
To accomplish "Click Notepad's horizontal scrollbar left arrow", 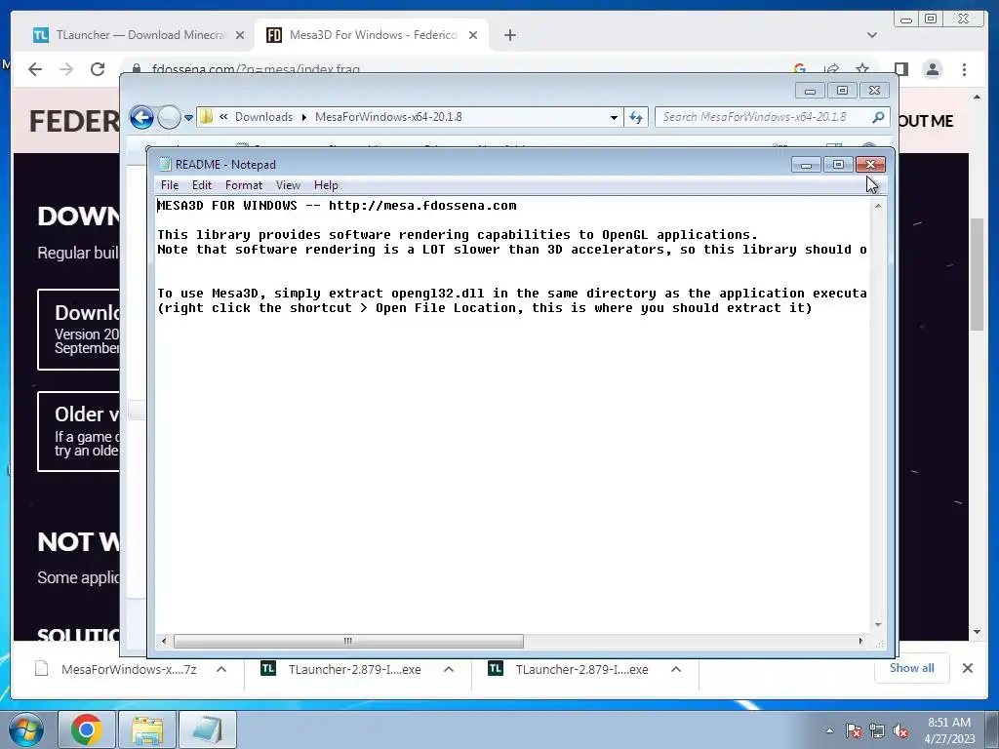I will 164,641.
